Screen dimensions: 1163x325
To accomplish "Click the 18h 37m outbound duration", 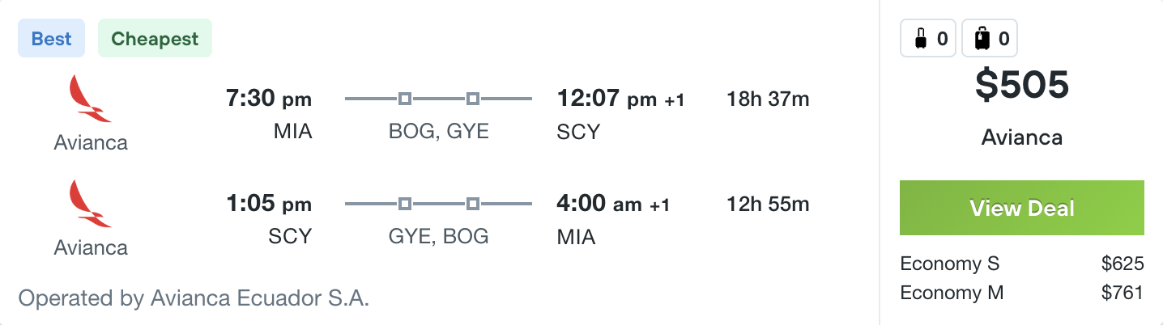I will click(769, 99).
